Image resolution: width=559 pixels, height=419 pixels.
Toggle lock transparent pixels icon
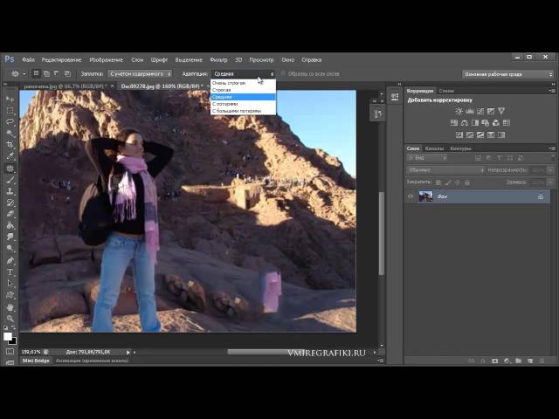pos(438,182)
